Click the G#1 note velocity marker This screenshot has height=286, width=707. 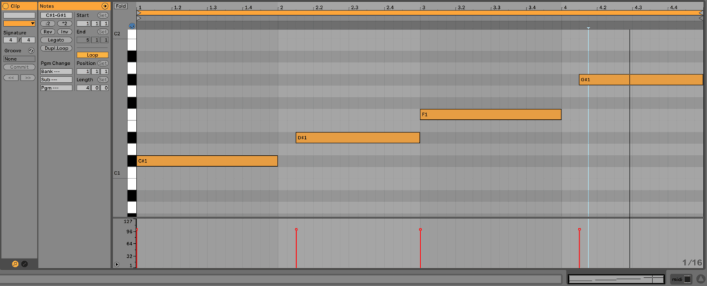point(579,229)
